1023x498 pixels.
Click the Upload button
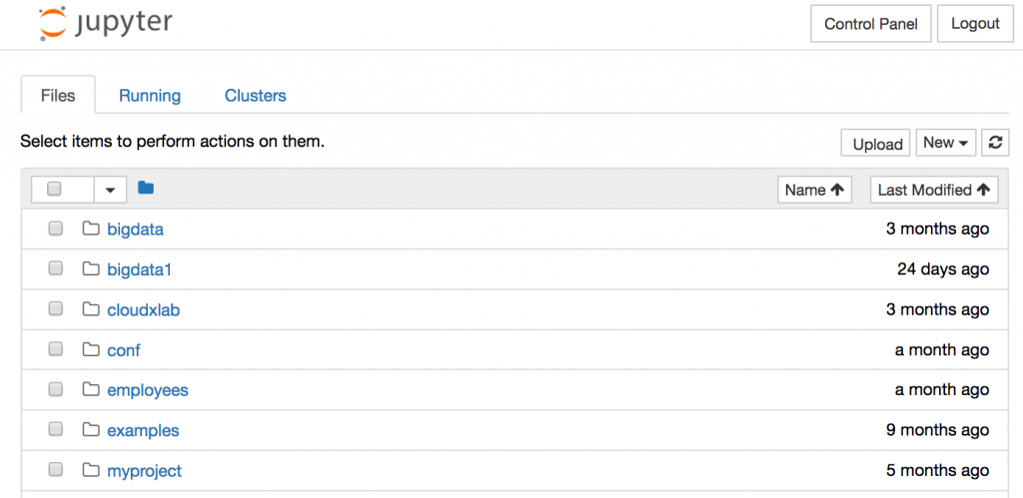tap(877, 144)
